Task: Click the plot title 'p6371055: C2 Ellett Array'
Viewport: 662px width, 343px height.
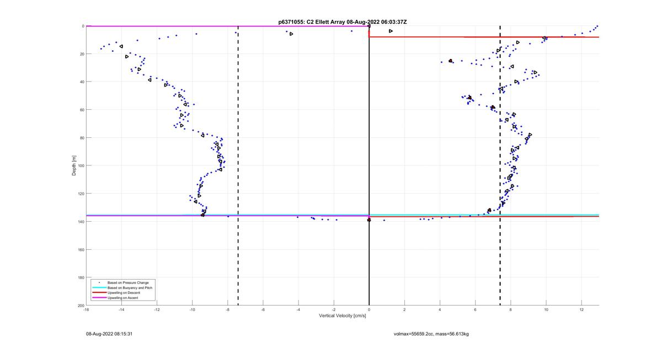Action: click(312, 22)
